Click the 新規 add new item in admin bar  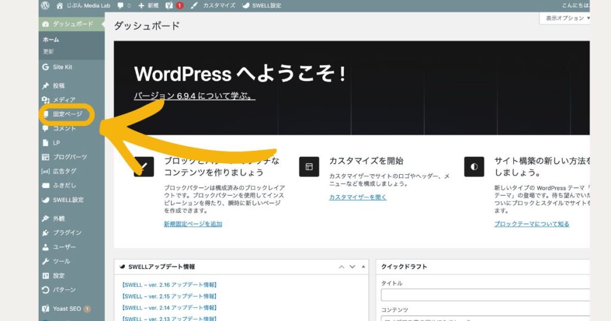tap(148, 5)
